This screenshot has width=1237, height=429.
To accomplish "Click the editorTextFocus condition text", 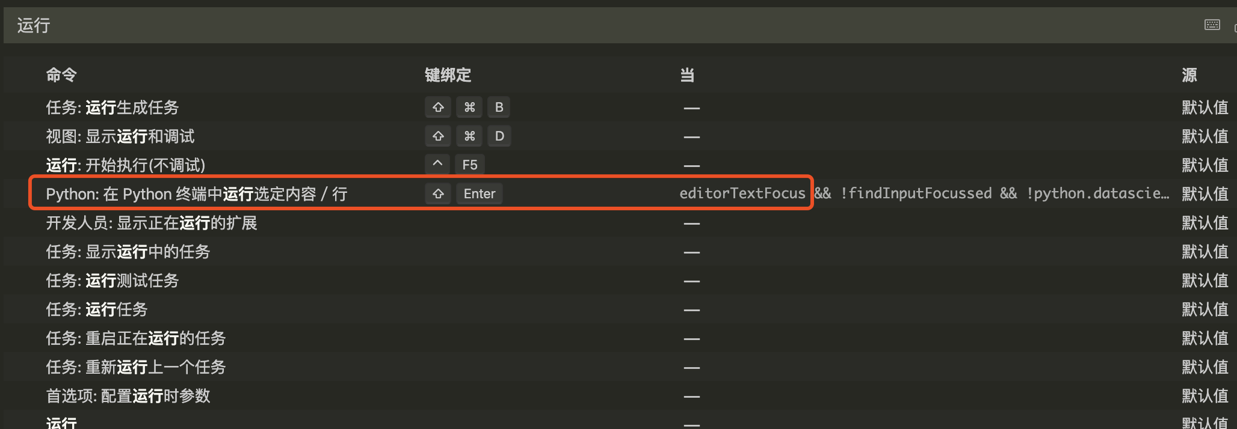I will click(742, 193).
